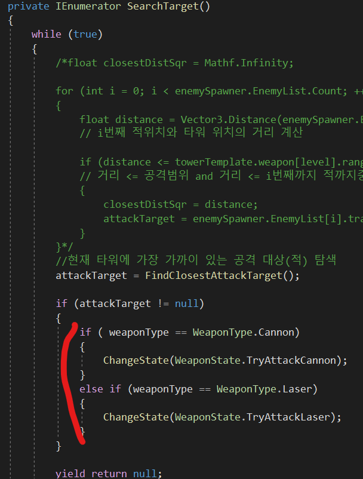
Task: Click the true literal in while loop
Action: (85, 34)
